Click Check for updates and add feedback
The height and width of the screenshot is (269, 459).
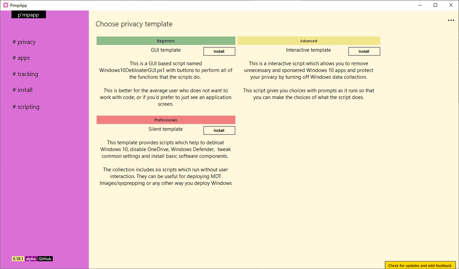420,265
